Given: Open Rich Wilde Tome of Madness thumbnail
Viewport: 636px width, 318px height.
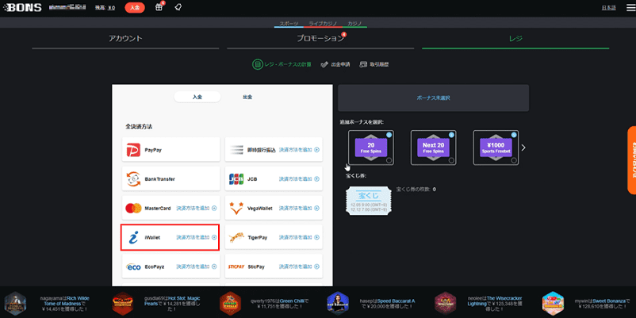Looking at the screenshot, I should click(x=15, y=304).
